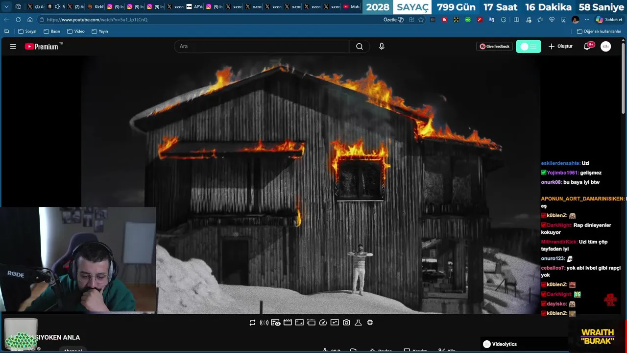The height and width of the screenshot is (353, 627).
Task: Mute the tab with the speaker icon
Action: point(57,7)
